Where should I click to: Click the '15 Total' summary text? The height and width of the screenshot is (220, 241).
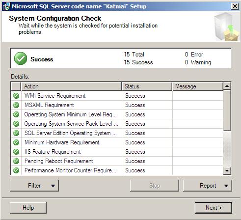tap(134, 55)
